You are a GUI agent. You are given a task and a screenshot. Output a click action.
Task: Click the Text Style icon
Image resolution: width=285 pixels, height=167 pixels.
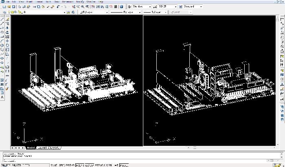(129, 7)
